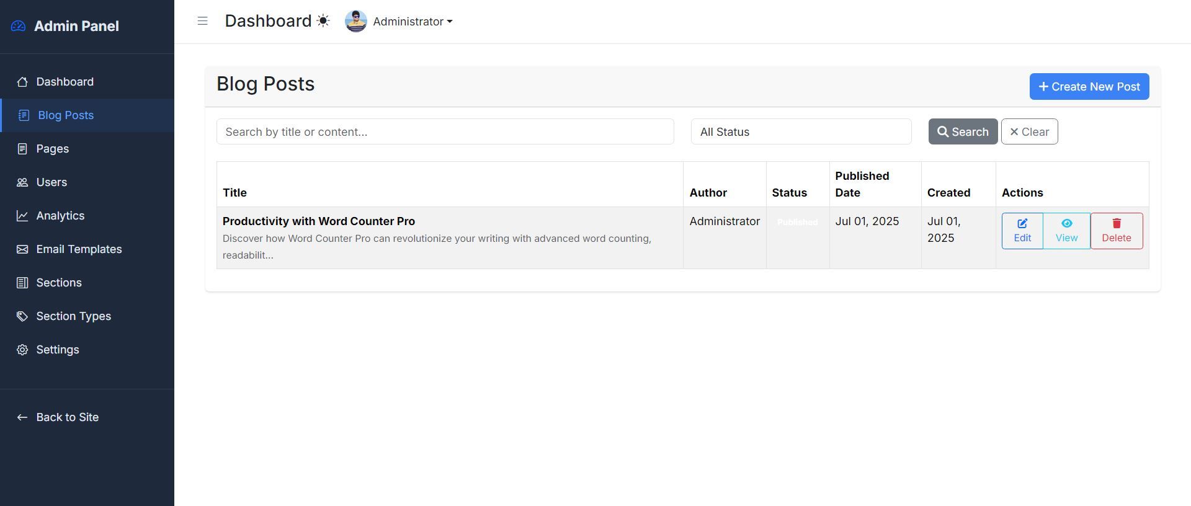
Task: Go to Sections in the sidebar
Action: pos(59,283)
